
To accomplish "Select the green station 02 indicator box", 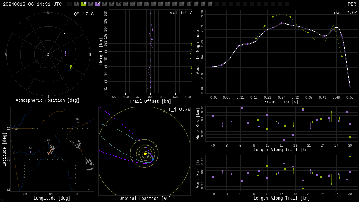I will [83, 4].
